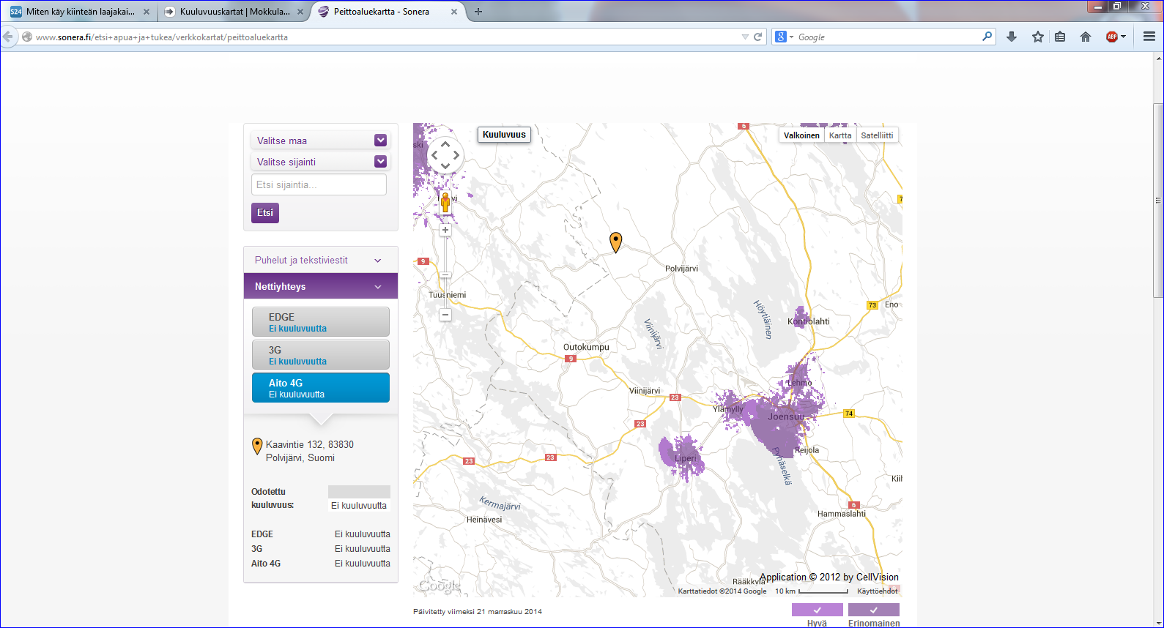The width and height of the screenshot is (1164, 628).
Task: Select the Street View pegman icon
Action: tap(445, 203)
